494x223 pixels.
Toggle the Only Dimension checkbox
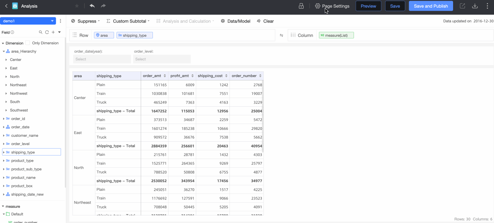pos(28,43)
